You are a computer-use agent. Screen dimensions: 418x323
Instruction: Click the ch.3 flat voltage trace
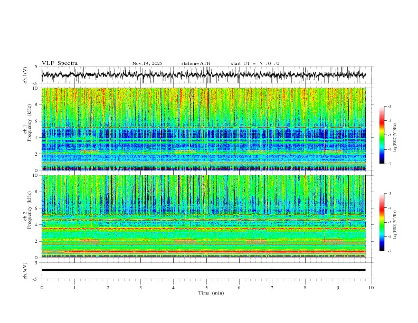pos(203,270)
